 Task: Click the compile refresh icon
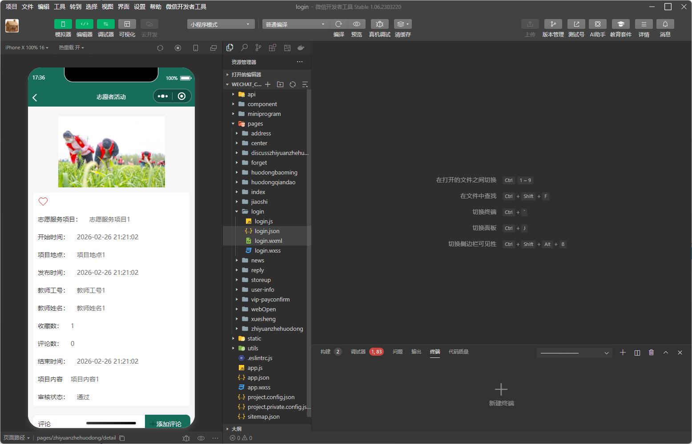pyautogui.click(x=339, y=24)
